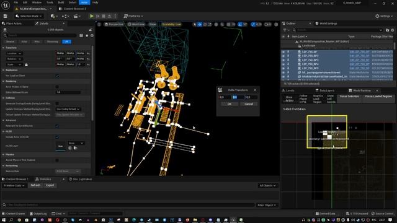Toggle surface snapping icon in viewport
Image resolution: width=397 pixels, height=223 pixels.
[222, 24]
